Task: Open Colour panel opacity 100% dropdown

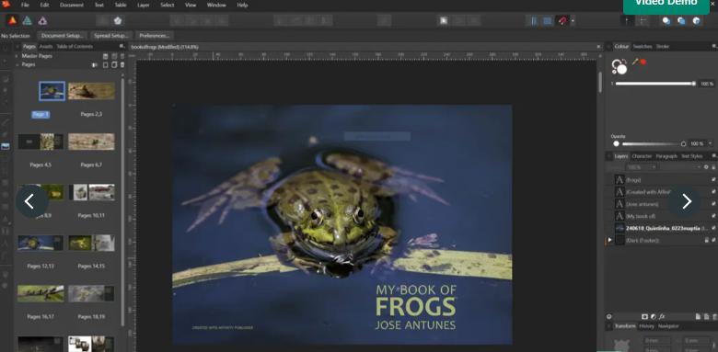Action: click(x=711, y=143)
